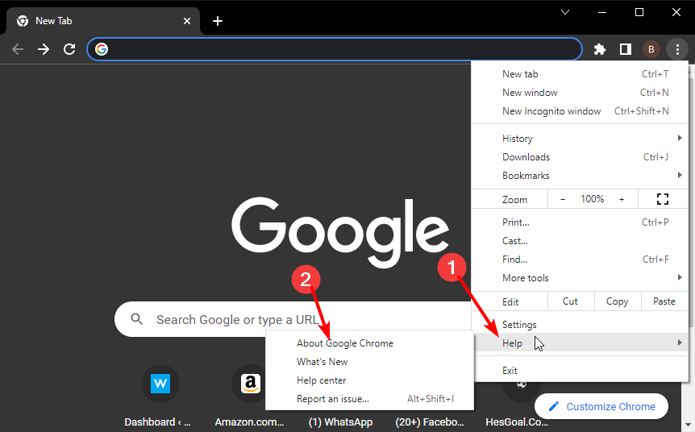This screenshot has width=695, height=432.
Task: Increase zoom with plus button
Action: pos(622,199)
